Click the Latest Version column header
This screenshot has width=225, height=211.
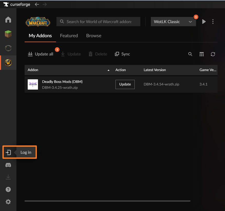click(155, 70)
